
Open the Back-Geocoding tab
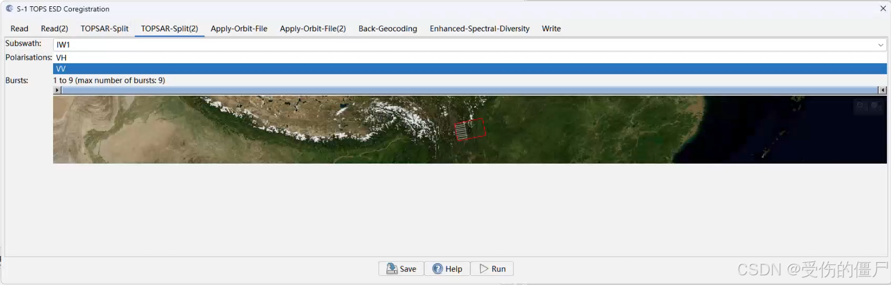(x=388, y=28)
